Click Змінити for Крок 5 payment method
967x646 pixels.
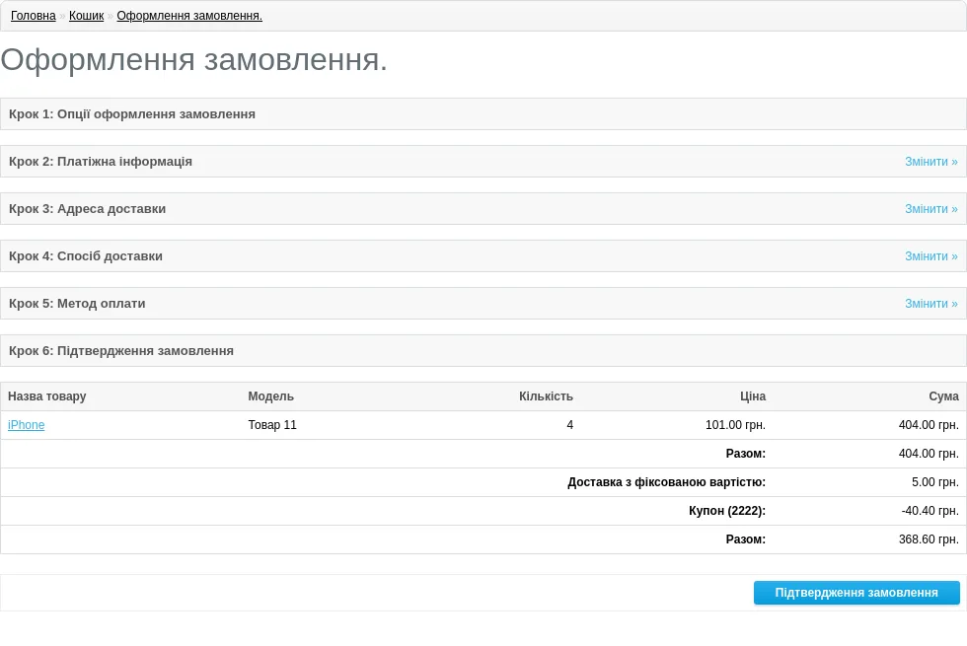(931, 304)
